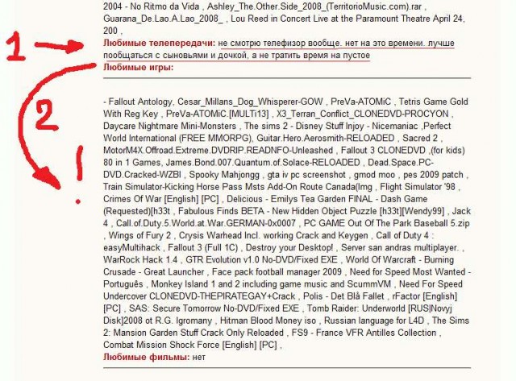Image resolution: width=516 pixels, height=381 pixels.
Task: Click 'X3_Terran_Conflict_CLONEDVD-PROCYON' entry
Action: (x=363, y=114)
